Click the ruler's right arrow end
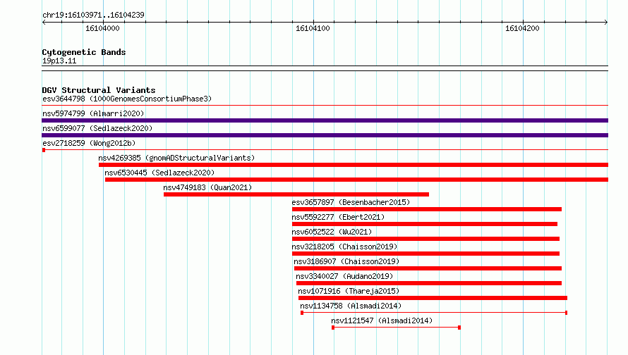628x355 pixels. tap(606, 22)
